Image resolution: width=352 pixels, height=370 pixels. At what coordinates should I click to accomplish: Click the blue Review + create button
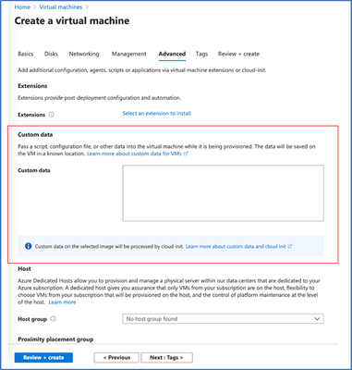tap(43, 358)
